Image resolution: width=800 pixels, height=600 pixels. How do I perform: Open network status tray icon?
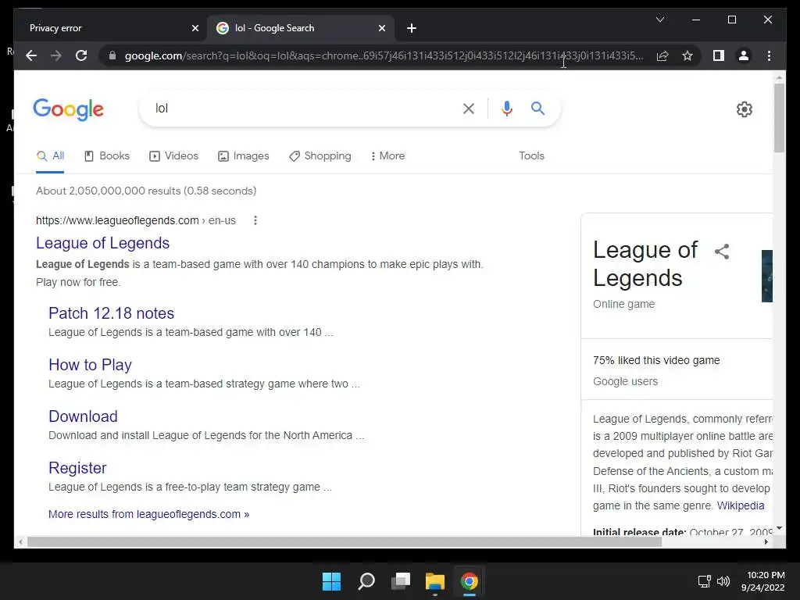(705, 581)
